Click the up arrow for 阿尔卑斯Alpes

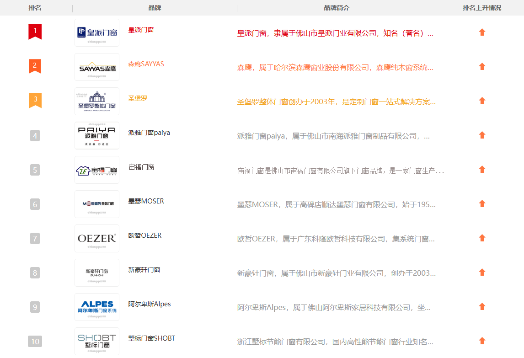pos(482,306)
